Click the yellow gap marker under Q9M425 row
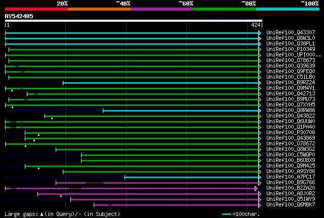The height and width of the screenshot is (218, 324). [x=38, y=169]
